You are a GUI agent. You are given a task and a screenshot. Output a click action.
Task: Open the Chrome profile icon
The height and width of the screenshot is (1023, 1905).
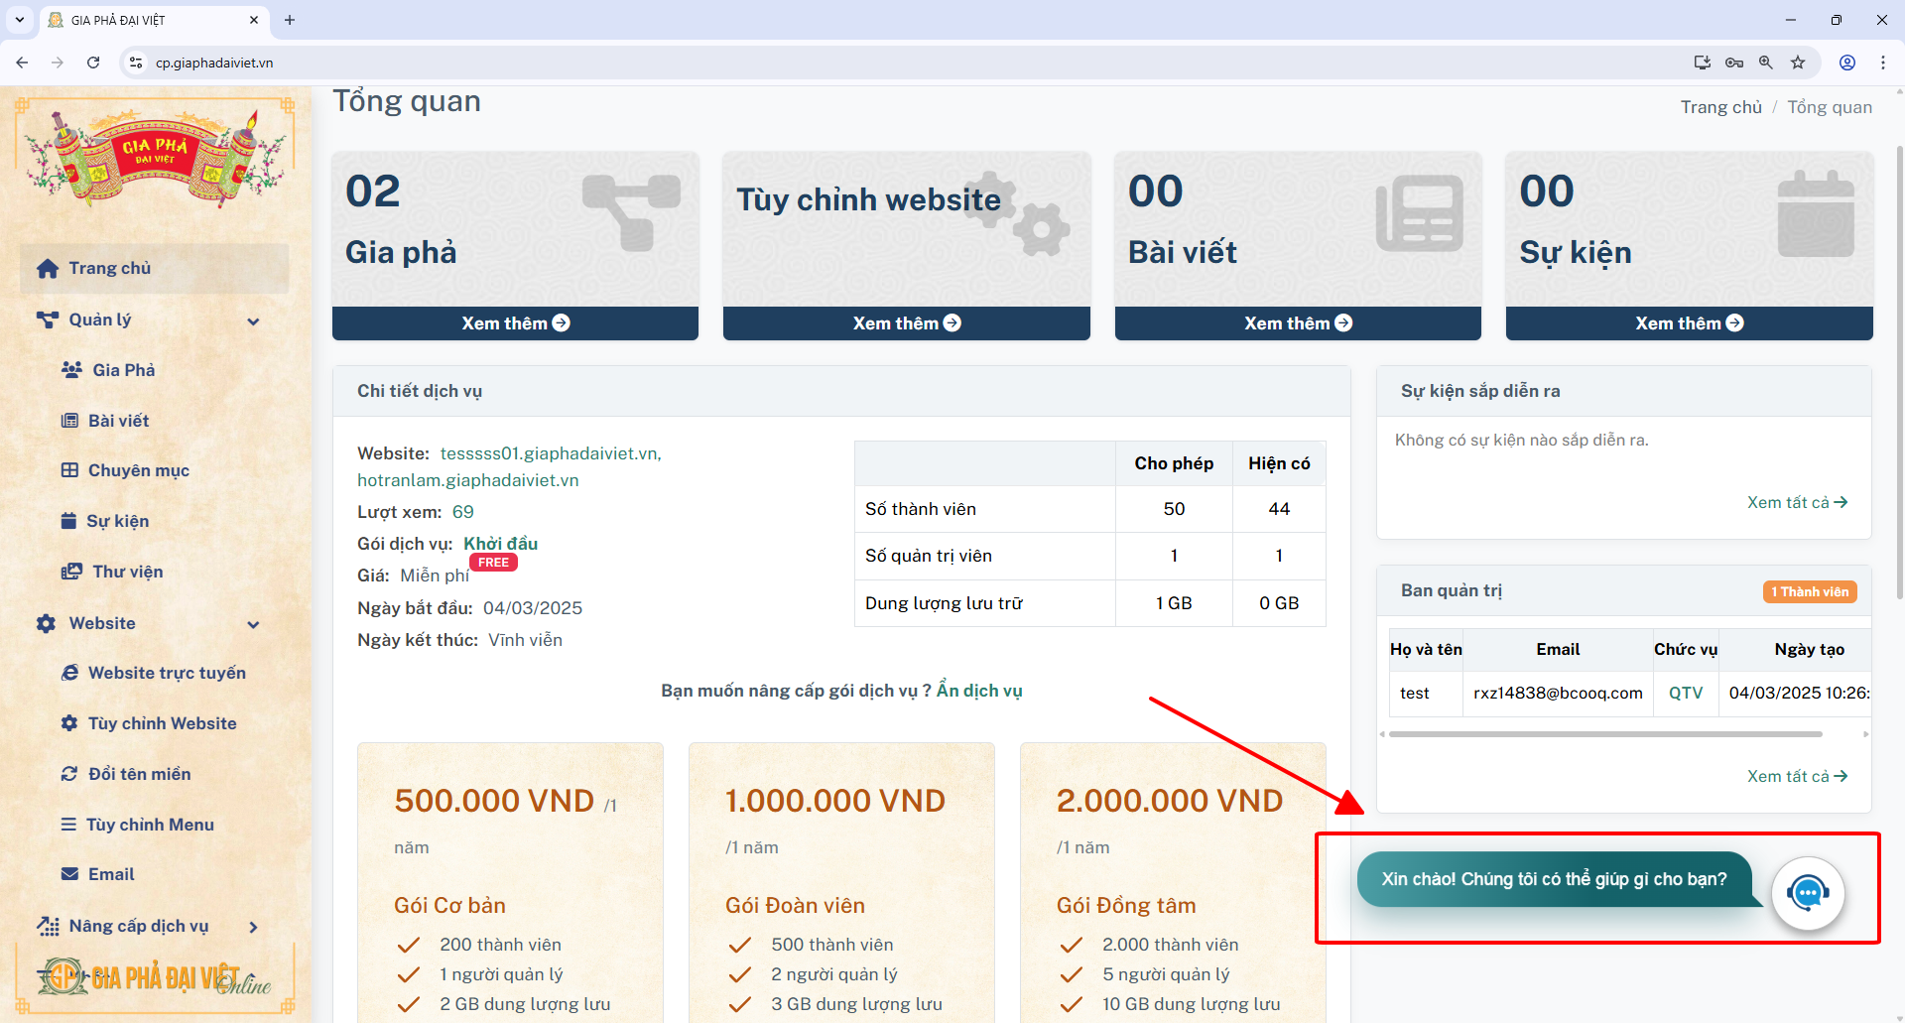pyautogui.click(x=1847, y=63)
